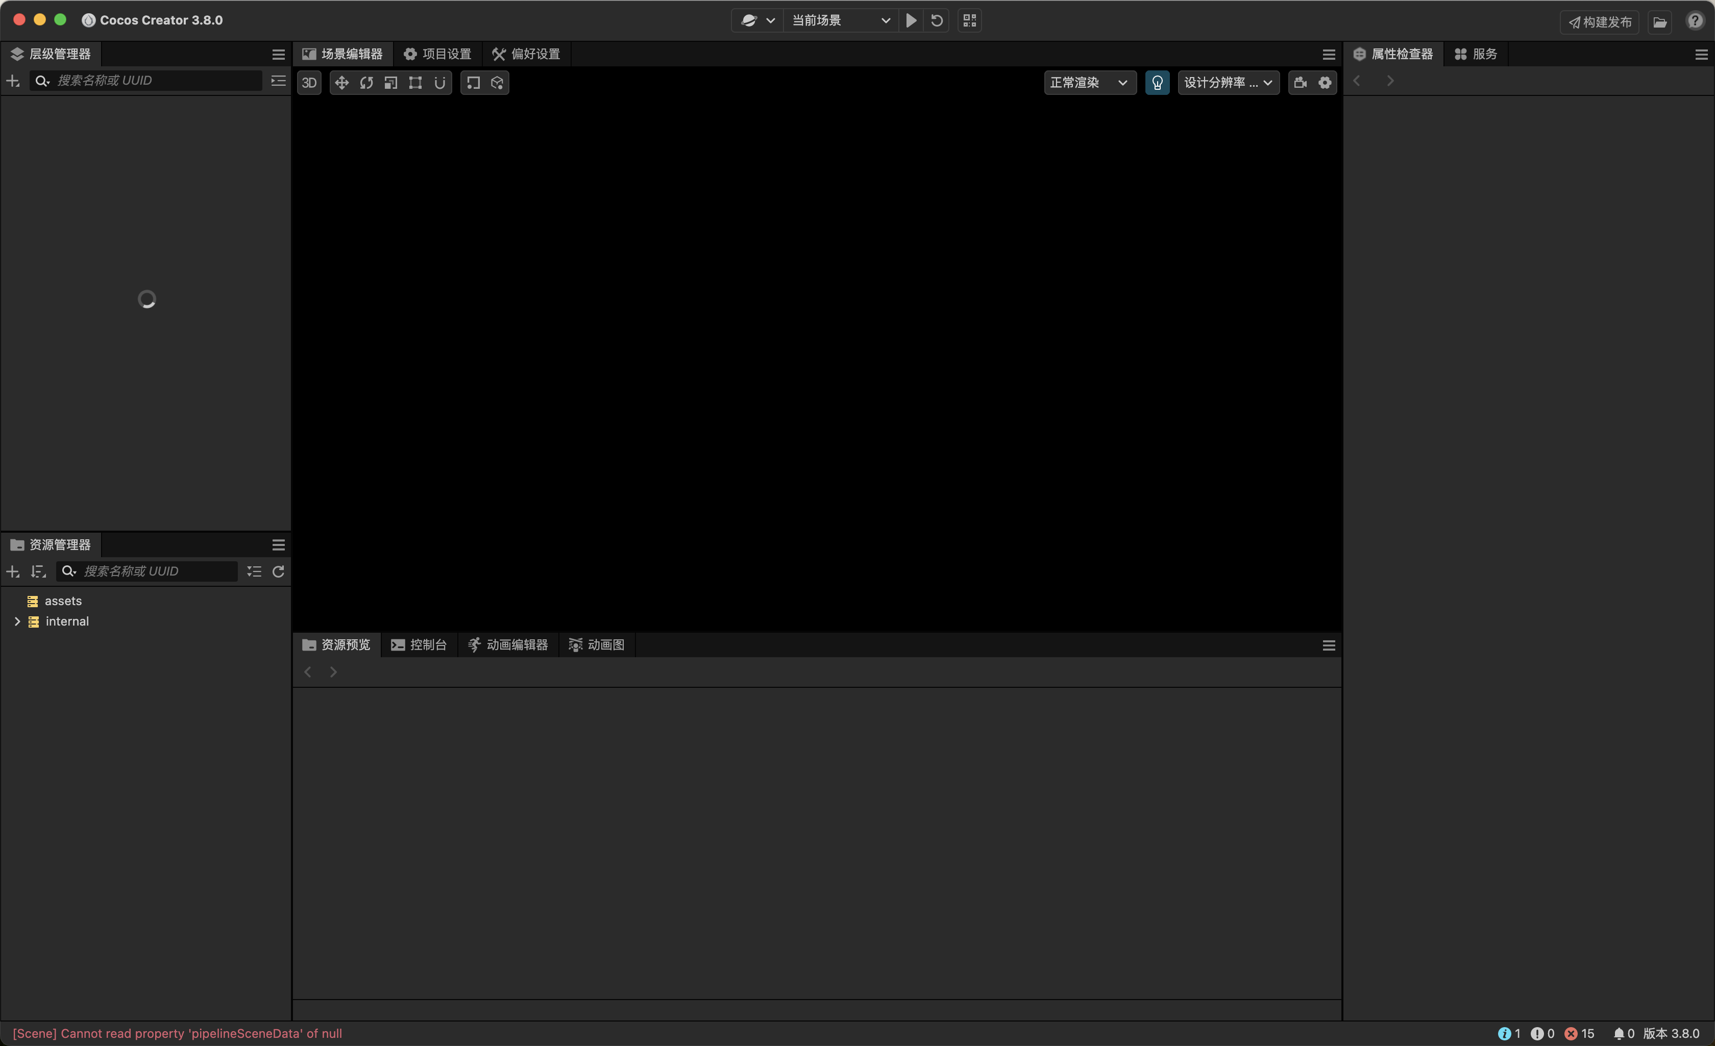Screen dimensions: 1715x1046
Task: Select the Move transform tool
Action: tap(341, 83)
